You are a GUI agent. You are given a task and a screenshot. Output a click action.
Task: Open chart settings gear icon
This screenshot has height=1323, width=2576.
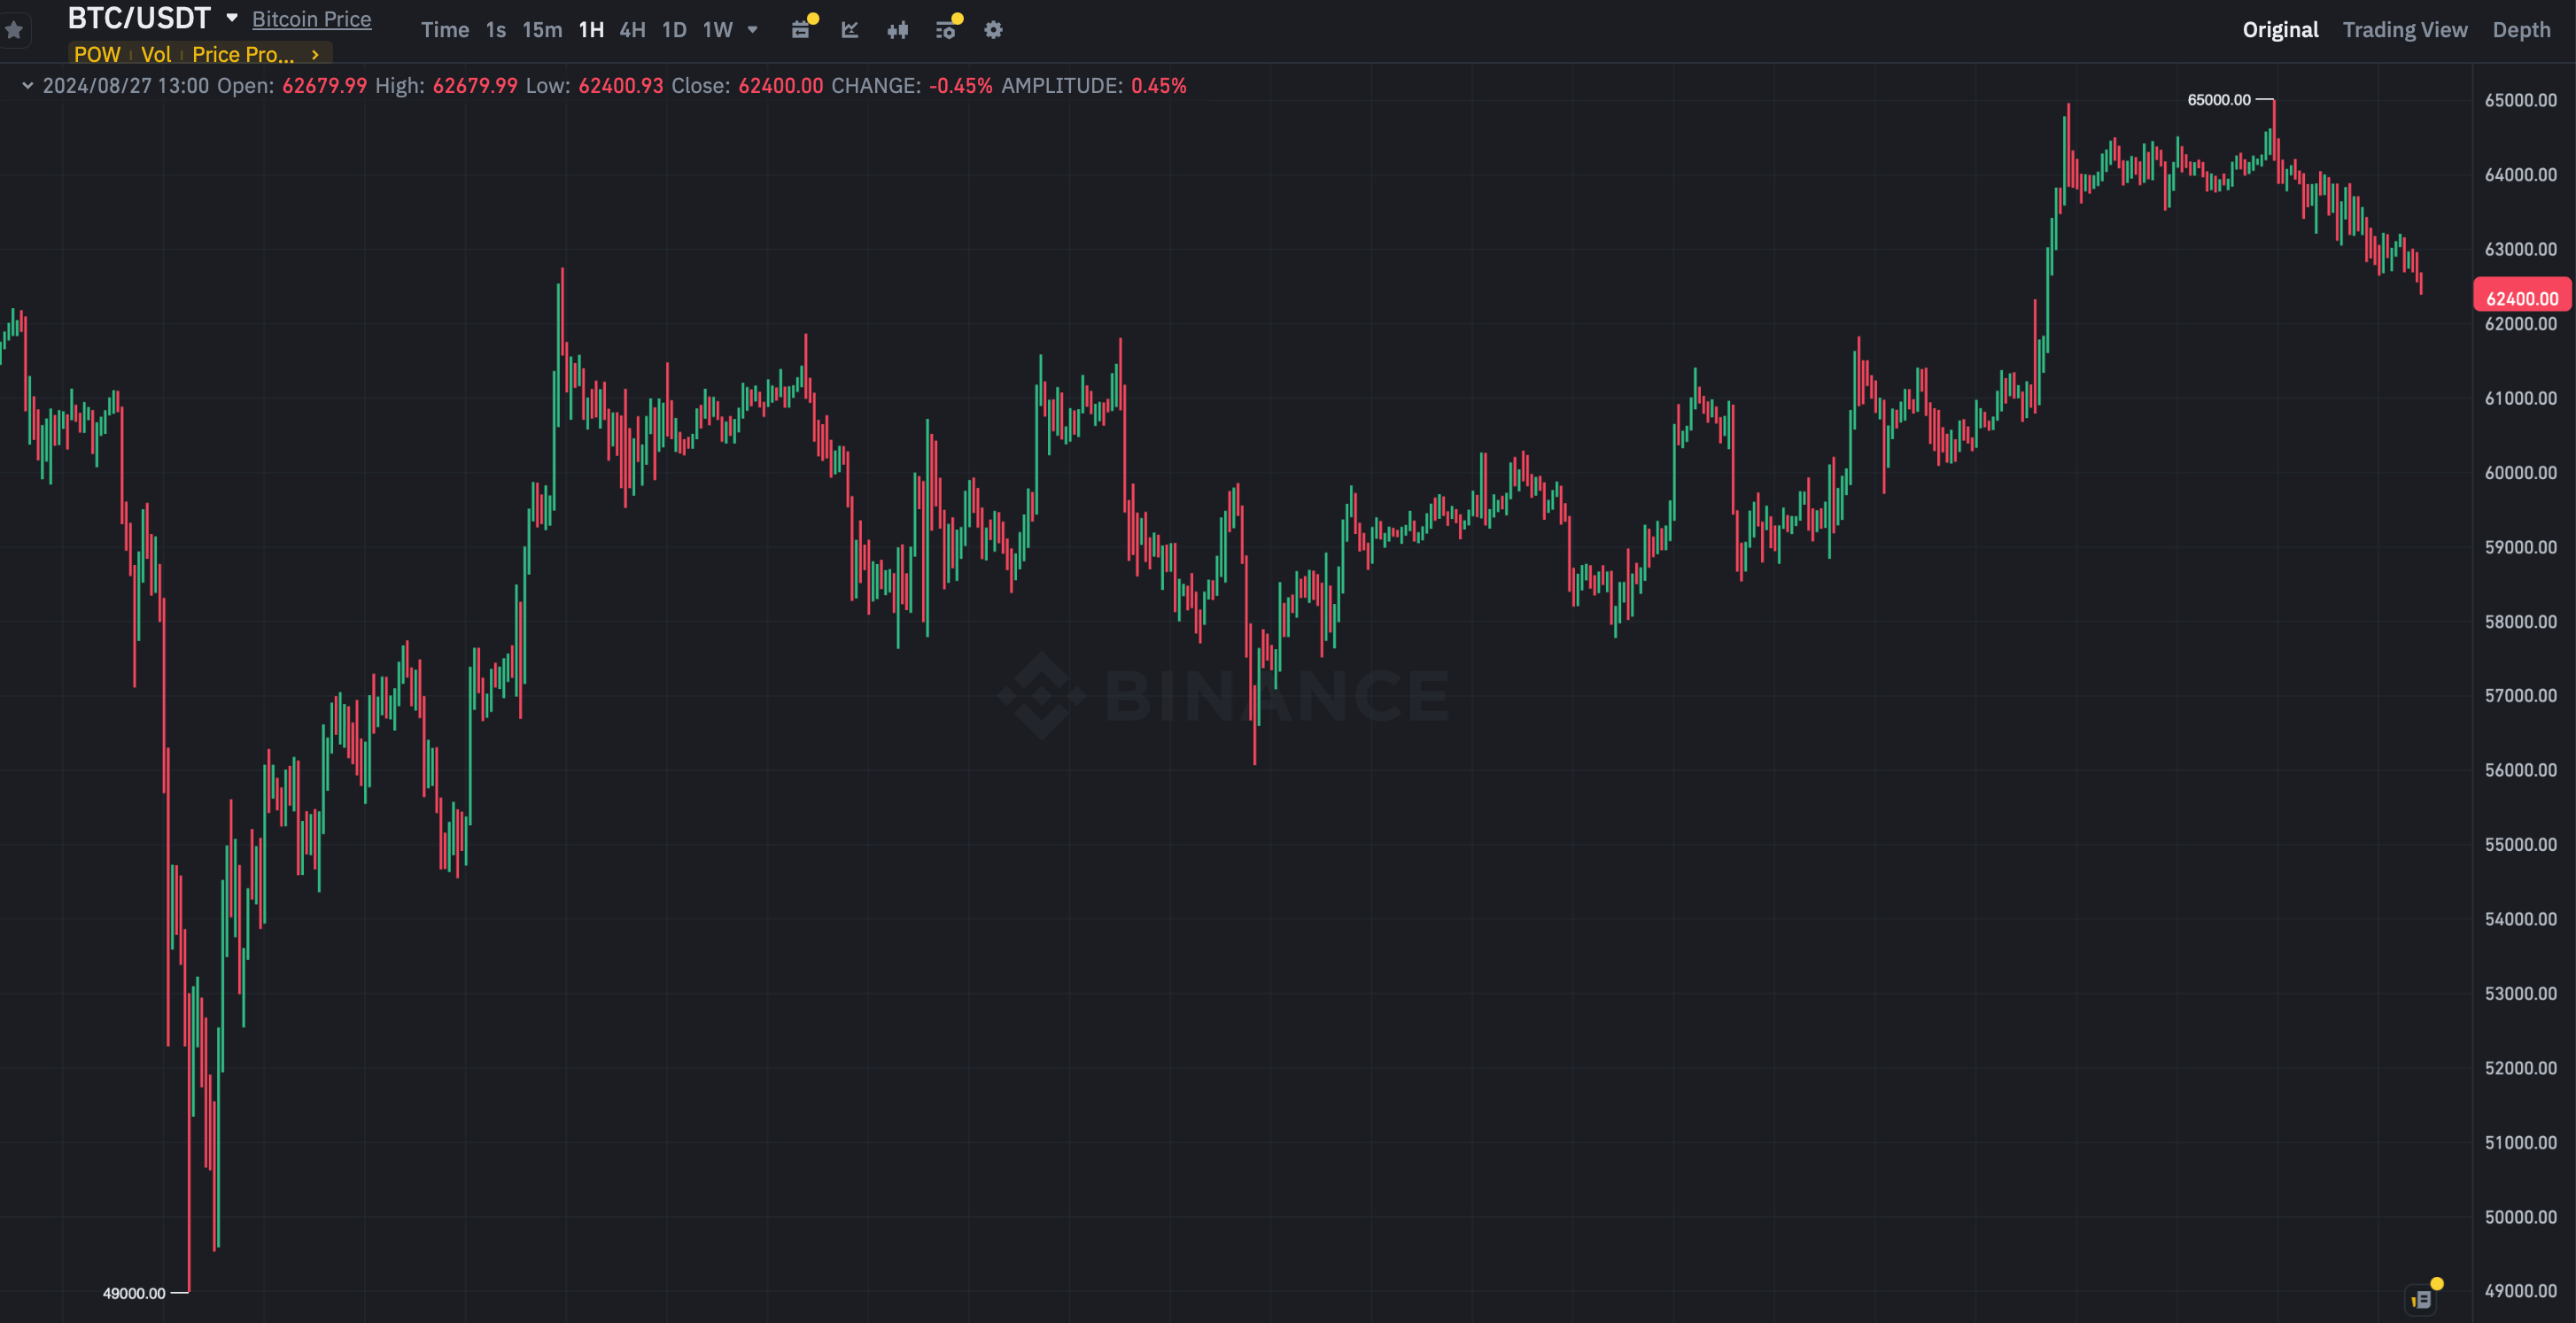point(993,30)
